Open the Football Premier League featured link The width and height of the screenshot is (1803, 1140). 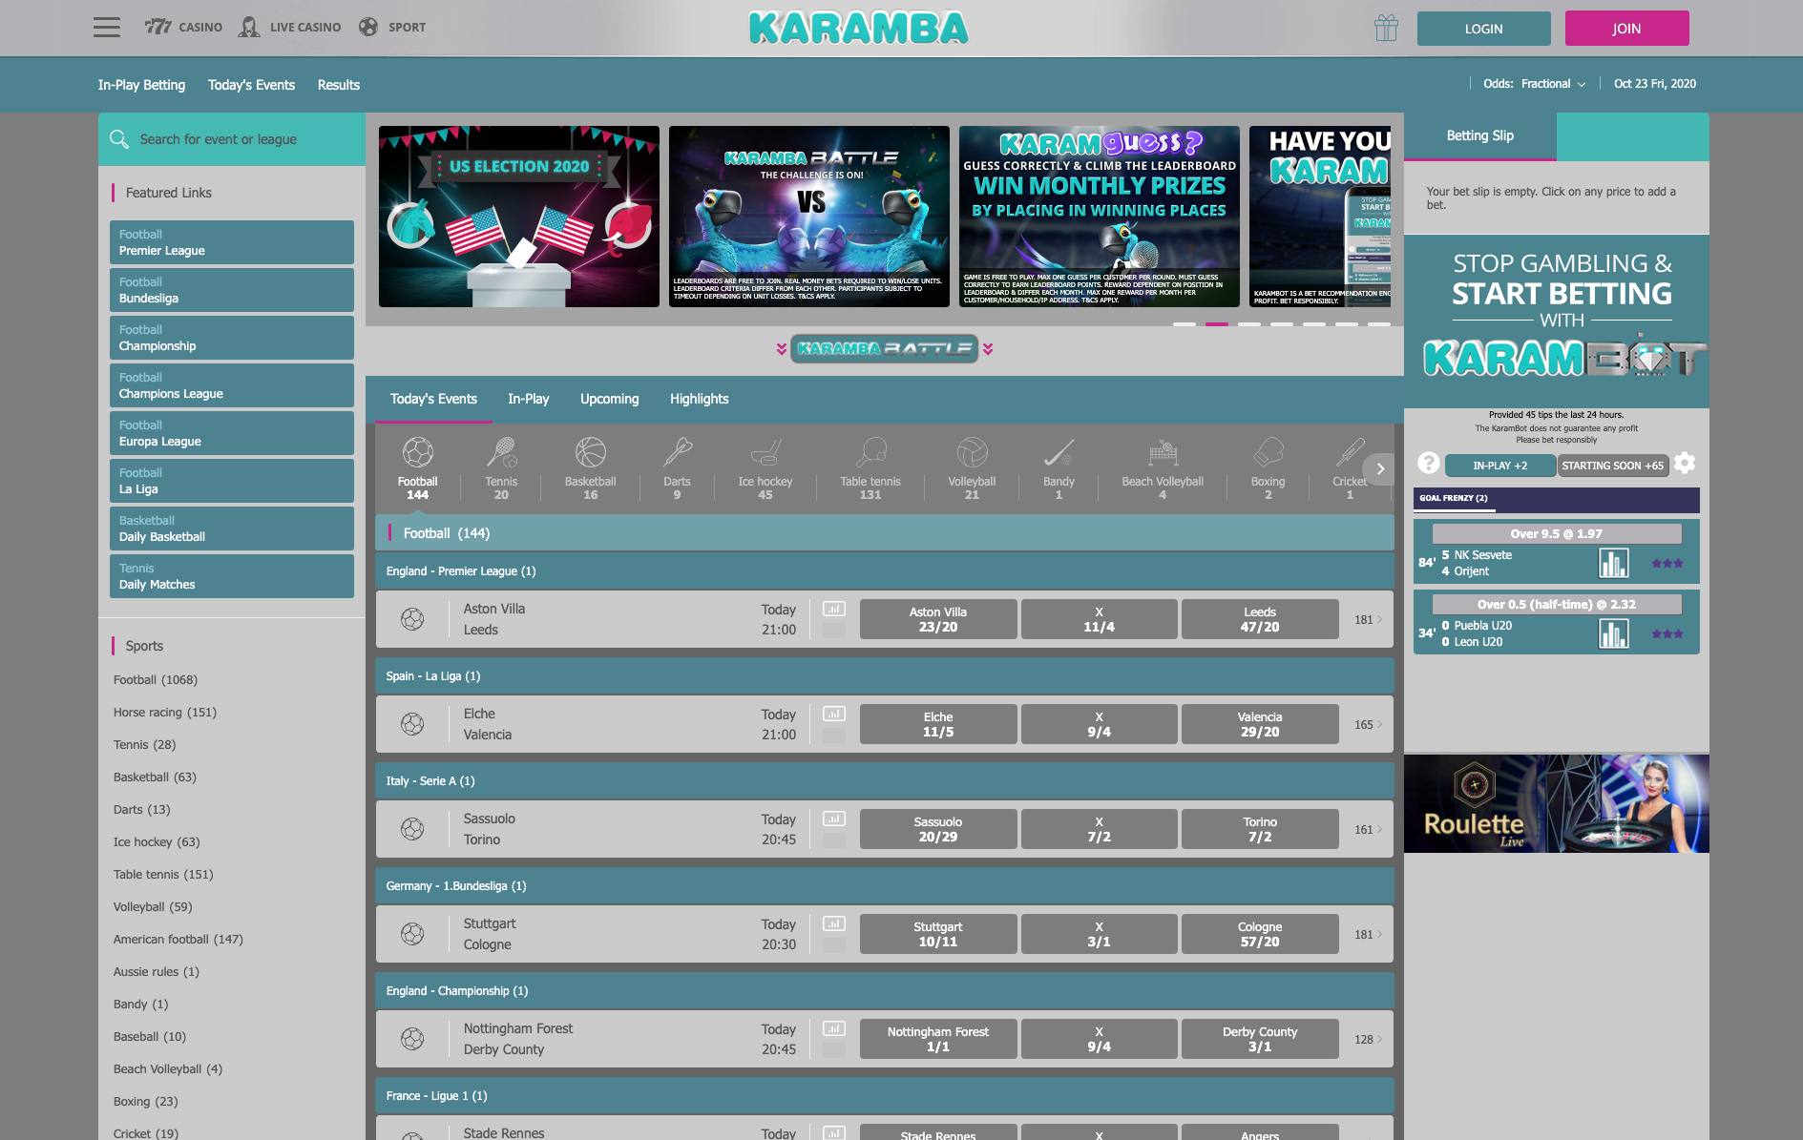click(231, 242)
